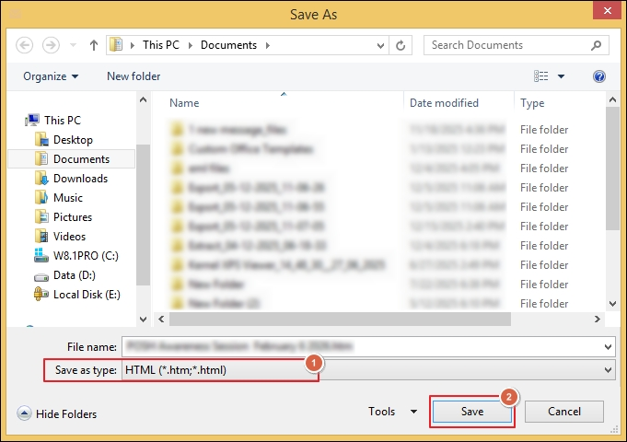Click the Music folder icon
The width and height of the screenshot is (627, 442).
41,197
